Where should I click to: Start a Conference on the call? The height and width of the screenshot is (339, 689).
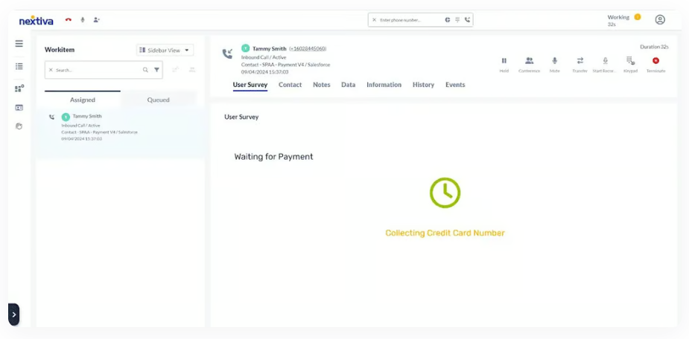pyautogui.click(x=529, y=64)
